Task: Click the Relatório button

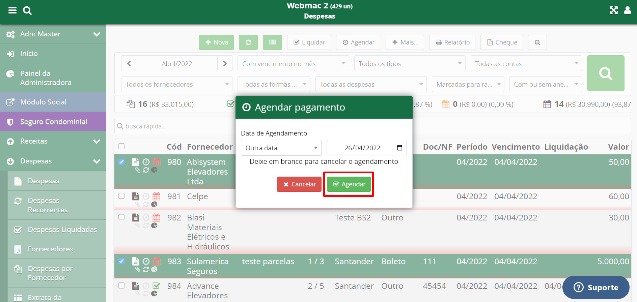Action: (x=452, y=42)
